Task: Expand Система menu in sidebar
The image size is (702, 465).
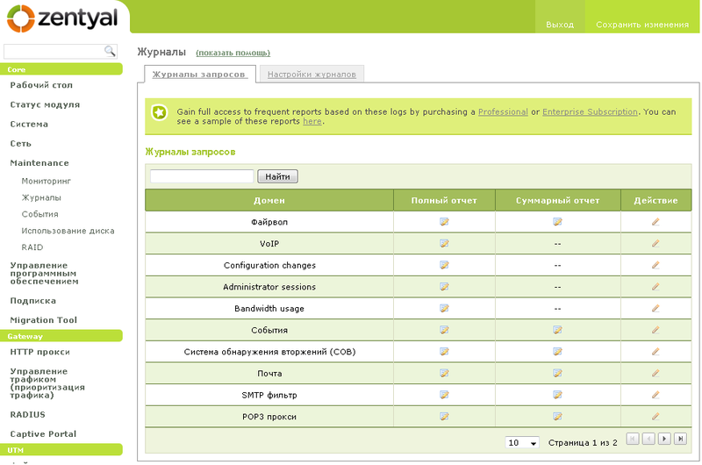Action: [29, 124]
